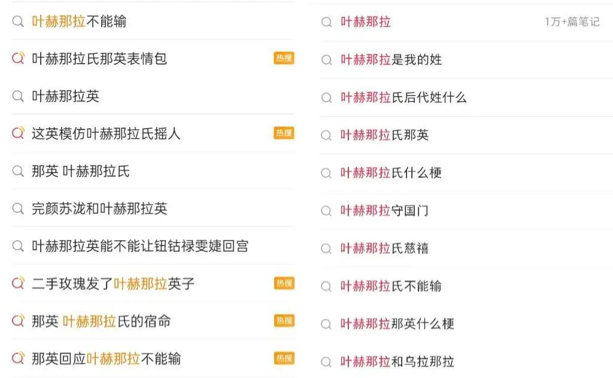
Task: Open suggestion 叶赫那拉守国门
Action: pyautogui.click(x=384, y=211)
